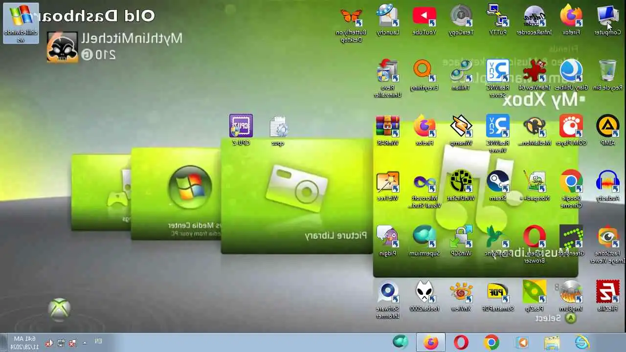The image size is (626, 352).
Task: Select the purple CPU-Z shortcut icon
Action: [241, 131]
